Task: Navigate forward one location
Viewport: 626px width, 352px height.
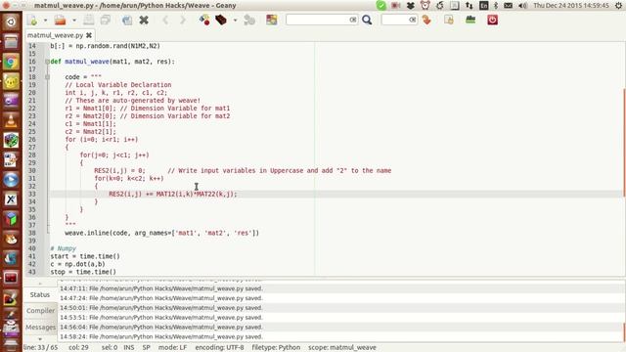Action: [x=183, y=20]
